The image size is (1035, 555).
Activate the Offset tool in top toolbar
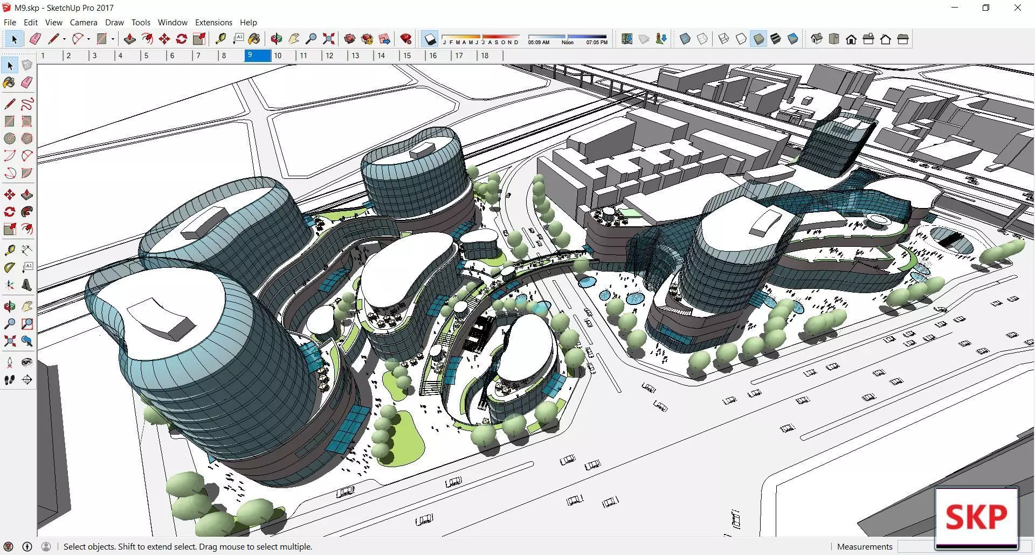[147, 39]
